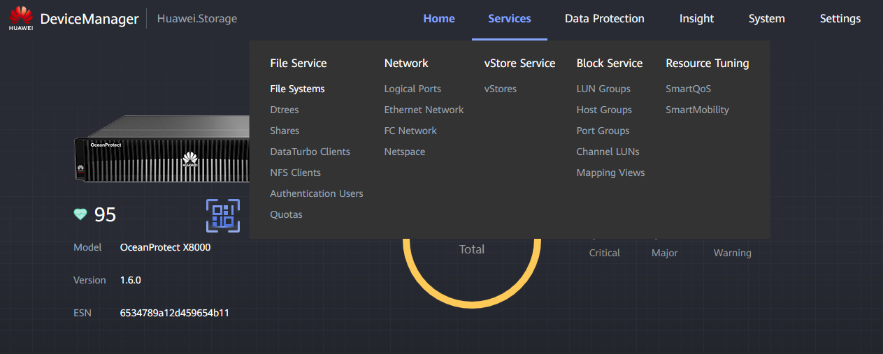883x354 pixels.
Task: Open Mapping Views entry
Action: 611,172
